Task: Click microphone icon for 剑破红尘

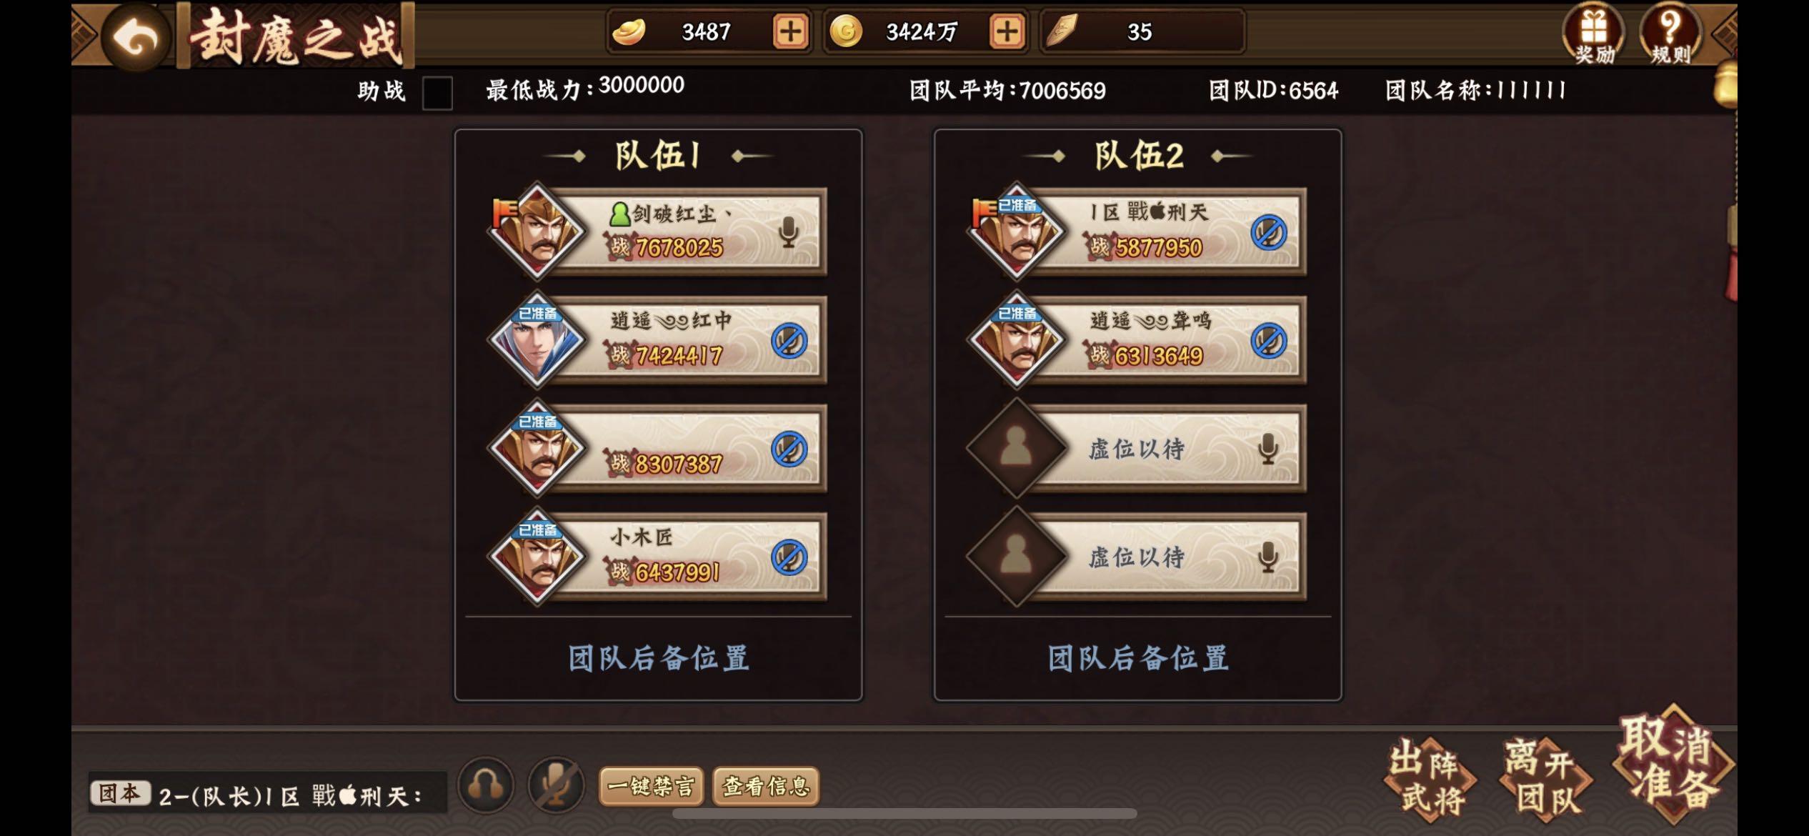Action: pos(789,232)
